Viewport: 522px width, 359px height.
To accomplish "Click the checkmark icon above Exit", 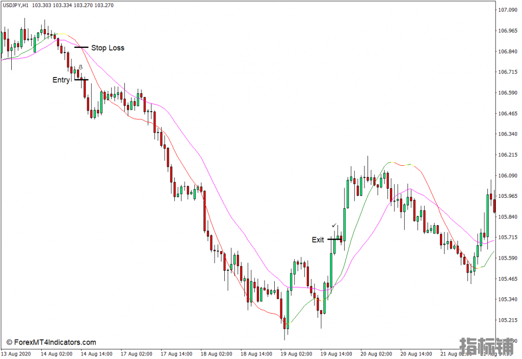I will tap(334, 225).
